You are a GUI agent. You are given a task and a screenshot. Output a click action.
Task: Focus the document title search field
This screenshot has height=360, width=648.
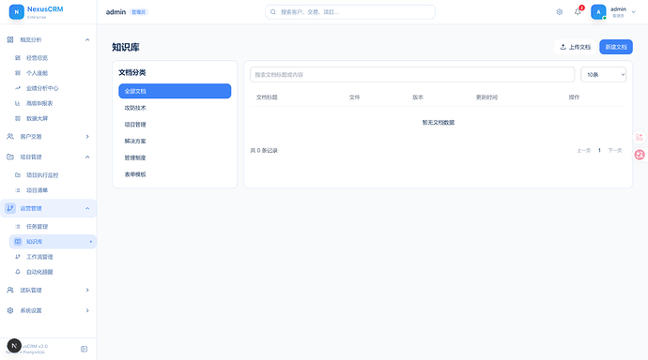(412, 75)
